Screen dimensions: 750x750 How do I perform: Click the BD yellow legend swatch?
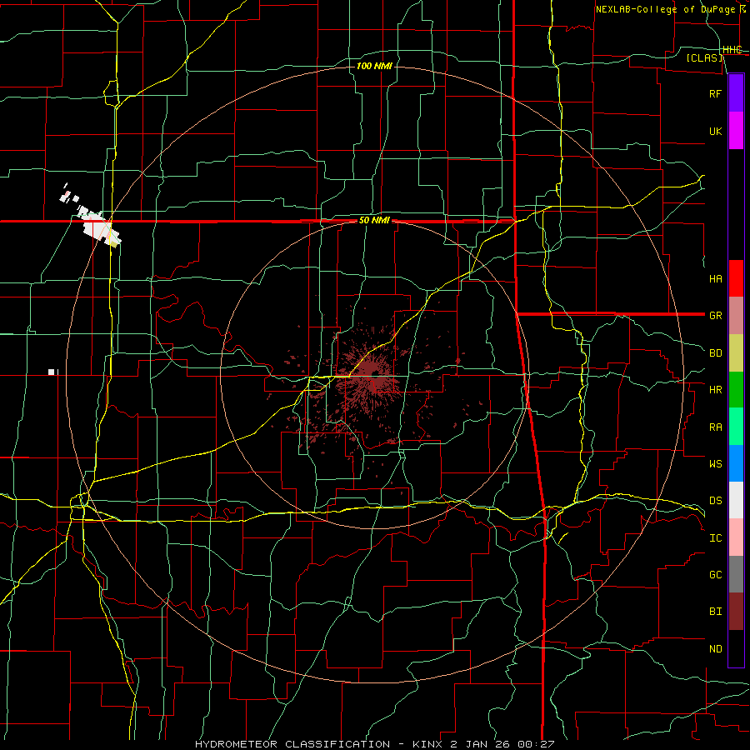point(736,353)
